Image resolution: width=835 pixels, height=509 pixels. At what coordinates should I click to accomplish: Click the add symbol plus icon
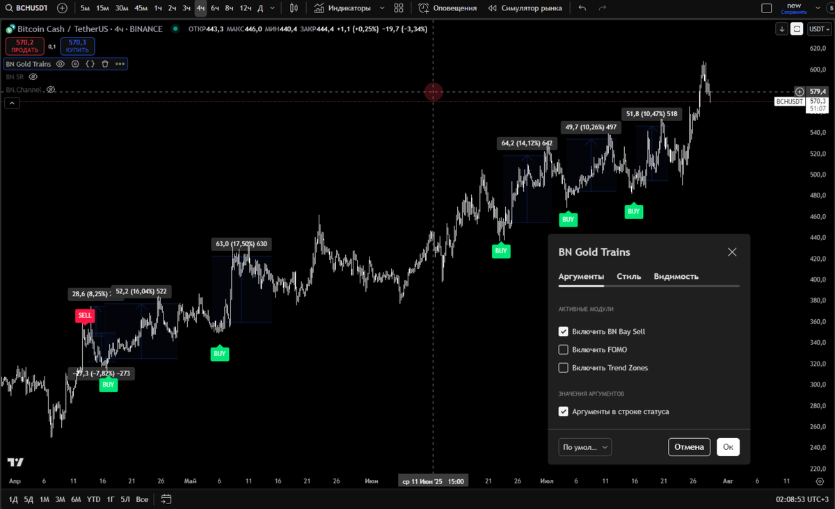63,8
